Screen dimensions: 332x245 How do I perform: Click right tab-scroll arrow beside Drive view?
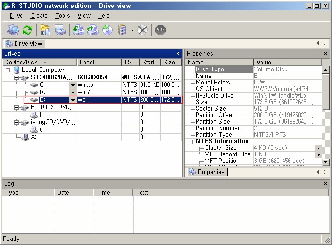tap(325, 43)
